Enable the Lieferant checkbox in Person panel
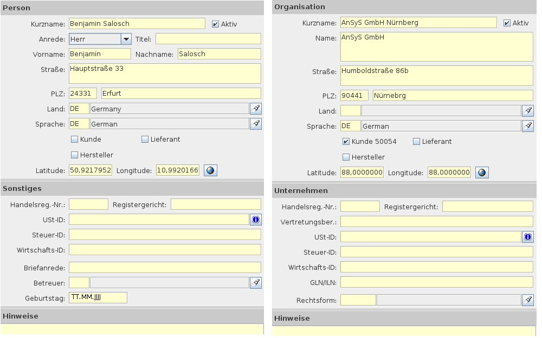This screenshot has height=338, width=542. coord(145,140)
